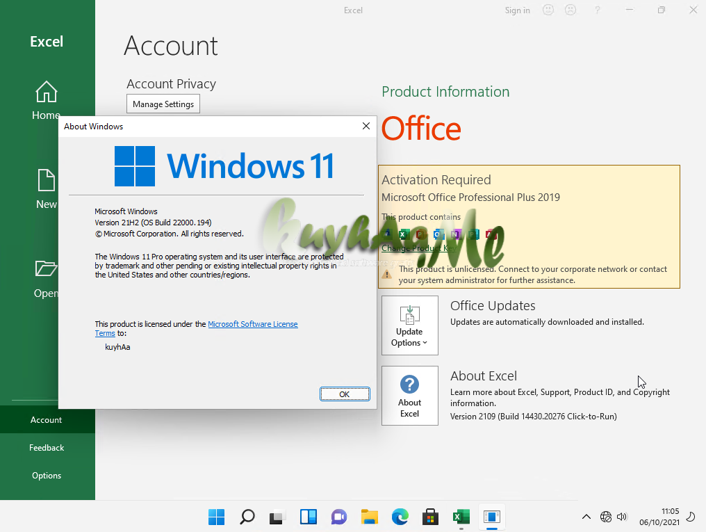
Task: Open the clock showing 11:05
Action: [x=659, y=517]
